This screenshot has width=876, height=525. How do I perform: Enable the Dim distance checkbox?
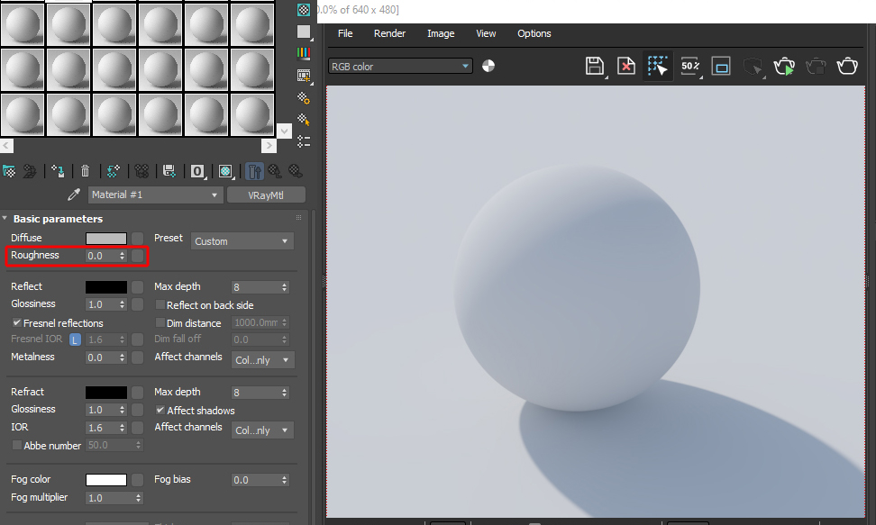[160, 322]
